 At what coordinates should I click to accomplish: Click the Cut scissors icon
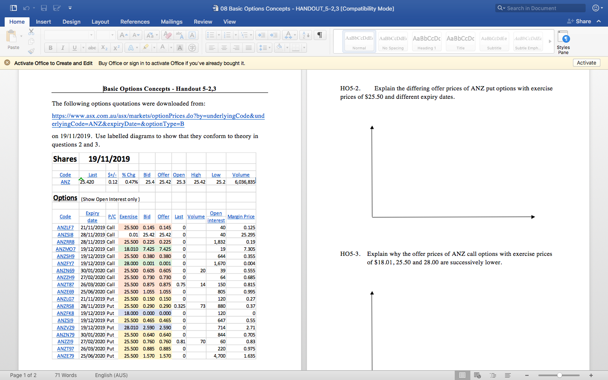(x=31, y=32)
